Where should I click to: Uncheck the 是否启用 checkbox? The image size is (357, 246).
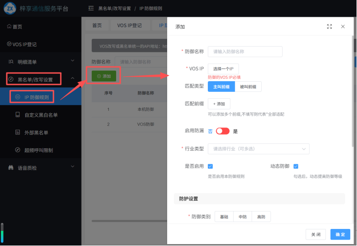click(x=210, y=166)
